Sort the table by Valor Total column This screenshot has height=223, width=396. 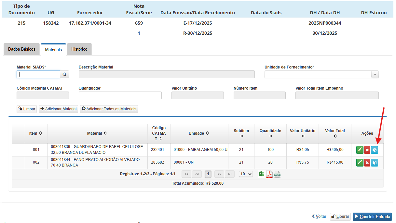[335, 133]
